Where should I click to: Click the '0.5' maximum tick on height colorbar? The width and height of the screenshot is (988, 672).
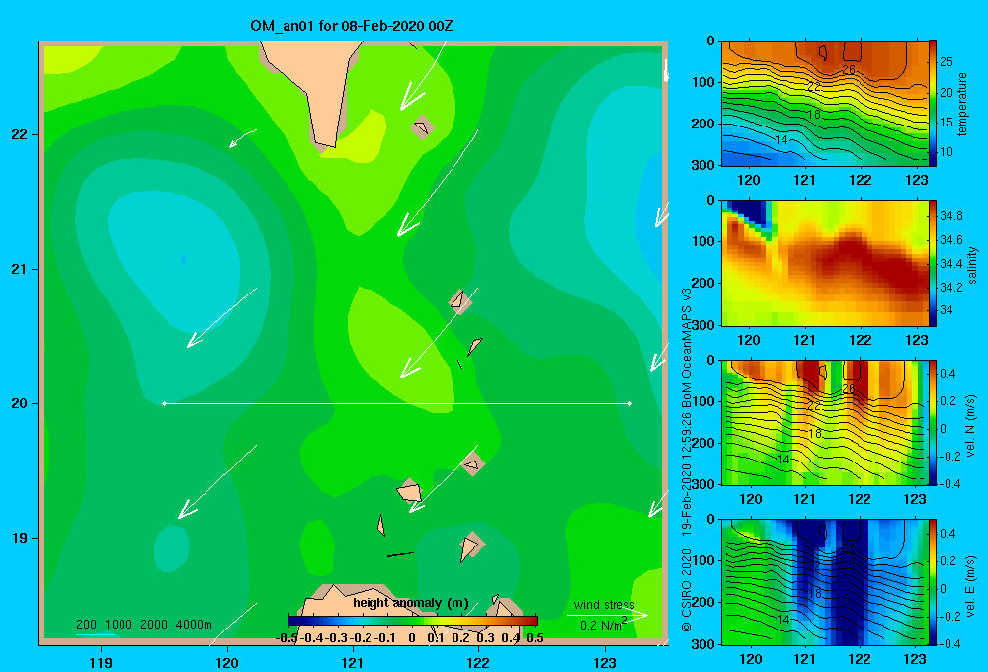coord(535,638)
